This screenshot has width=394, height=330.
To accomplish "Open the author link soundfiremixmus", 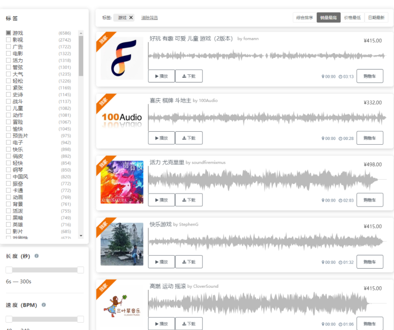I will coord(209,162).
